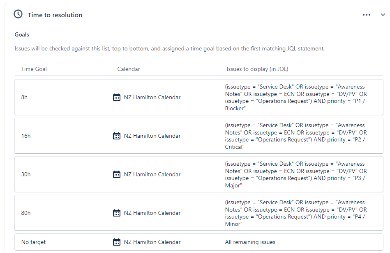This screenshot has width=390, height=253.
Task: Select the 30h time goal value
Action: point(26,174)
